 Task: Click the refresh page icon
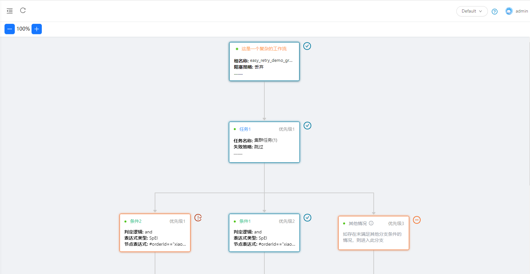[23, 11]
